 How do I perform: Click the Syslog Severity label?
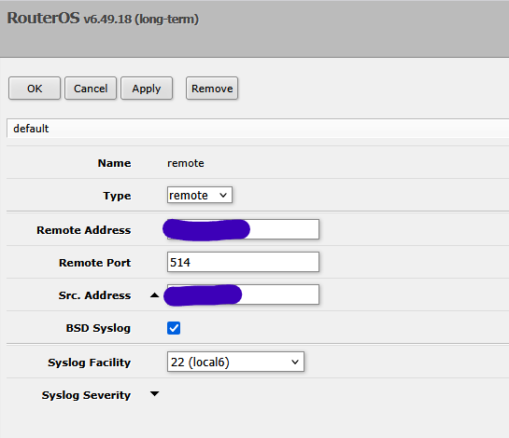[x=86, y=395]
